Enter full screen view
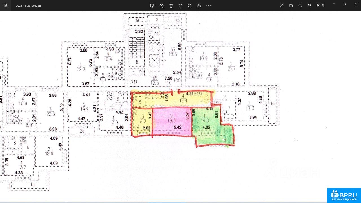 point(281,6)
